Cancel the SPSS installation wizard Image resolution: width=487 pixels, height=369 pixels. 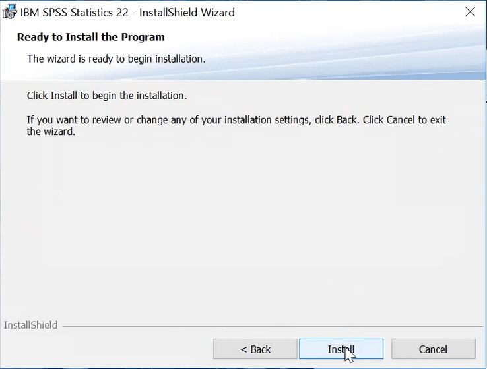(433, 349)
